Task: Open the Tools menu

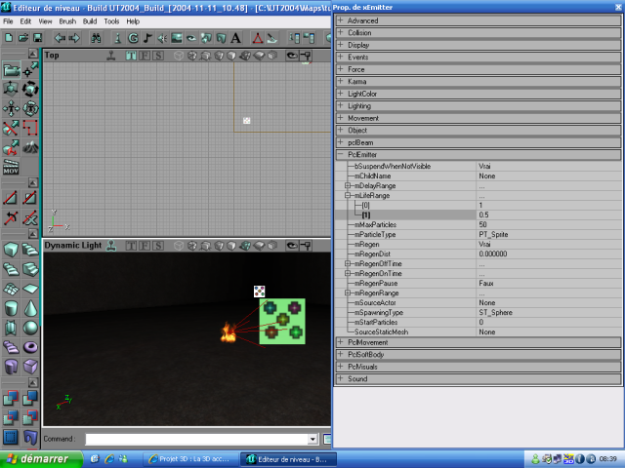Action: 111,20
